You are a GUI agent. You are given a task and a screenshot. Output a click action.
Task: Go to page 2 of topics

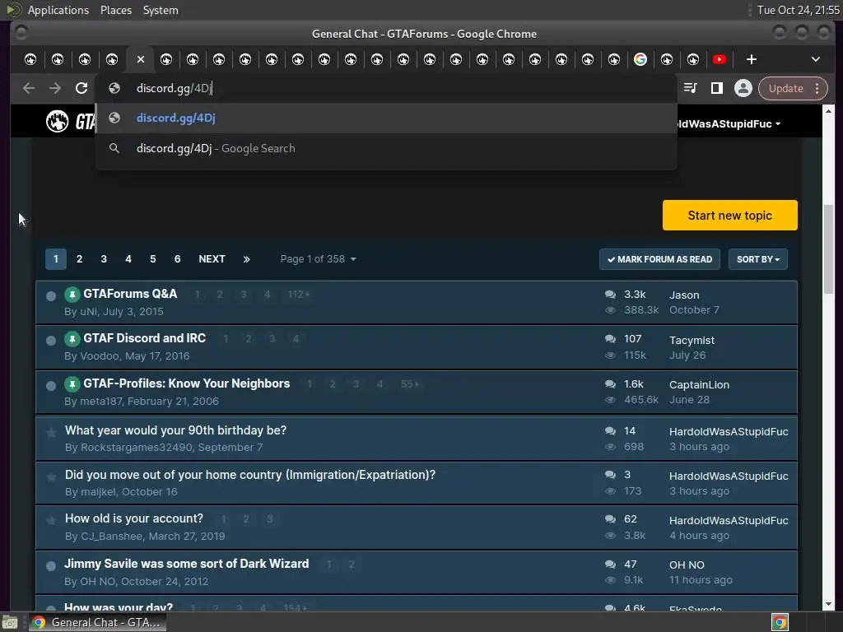(79, 259)
